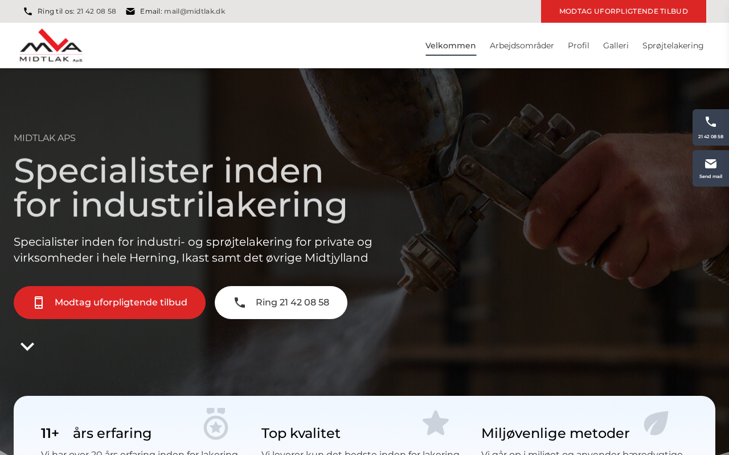This screenshot has height=455, width=729.
Task: Click the top MODTAG UFORPLIGTENDE TILBUD button
Action: click(x=624, y=11)
